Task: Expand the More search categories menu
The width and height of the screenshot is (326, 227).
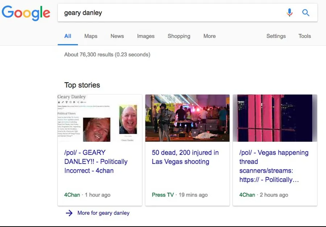Action: (x=210, y=36)
